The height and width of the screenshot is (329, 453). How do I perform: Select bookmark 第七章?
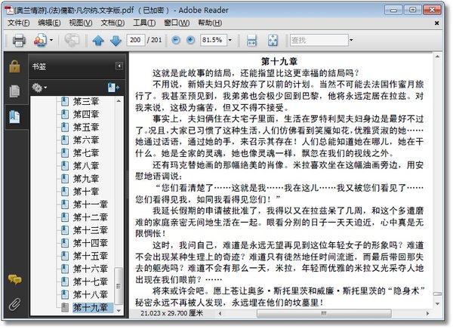click(x=86, y=152)
